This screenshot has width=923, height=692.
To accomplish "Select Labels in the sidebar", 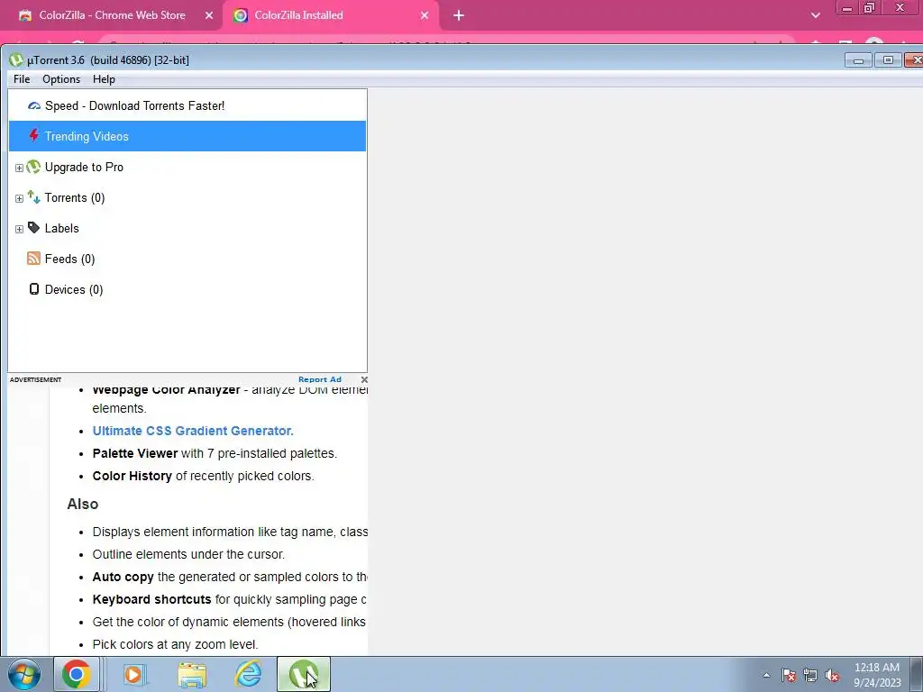I will tap(62, 228).
